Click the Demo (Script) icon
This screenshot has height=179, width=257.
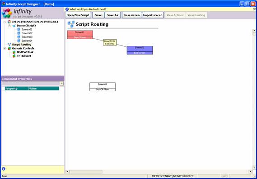14,26
